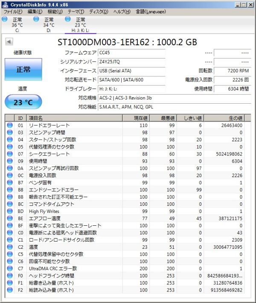Click the 現在値 column header

(136, 118)
